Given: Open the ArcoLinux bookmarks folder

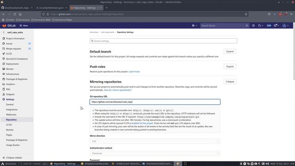Looking at the screenshot, I should [23, 20].
